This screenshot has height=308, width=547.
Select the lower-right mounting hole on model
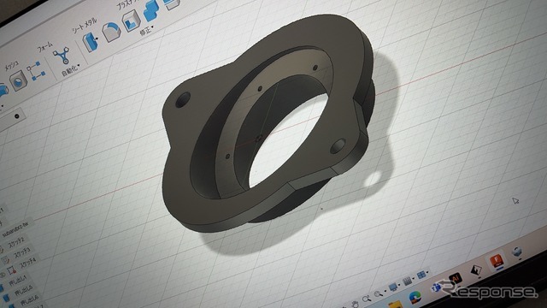coord(338,146)
